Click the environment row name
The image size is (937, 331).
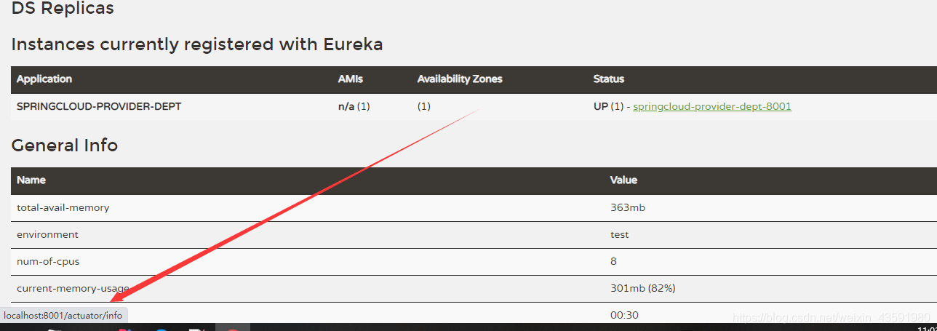[x=47, y=234]
